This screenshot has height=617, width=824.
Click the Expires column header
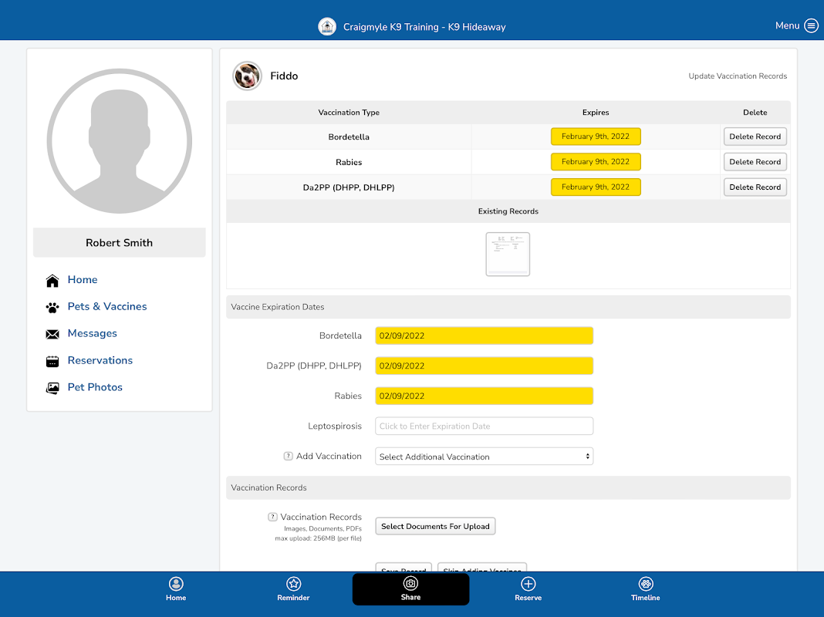point(596,113)
